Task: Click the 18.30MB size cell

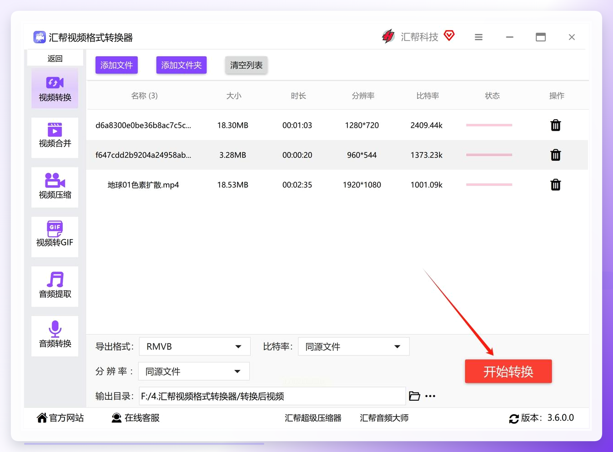Action: (x=233, y=125)
